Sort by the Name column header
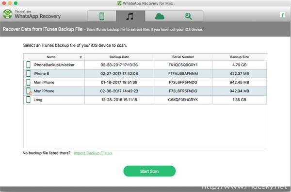Viewport: 291px width, 192px height. coord(54,57)
